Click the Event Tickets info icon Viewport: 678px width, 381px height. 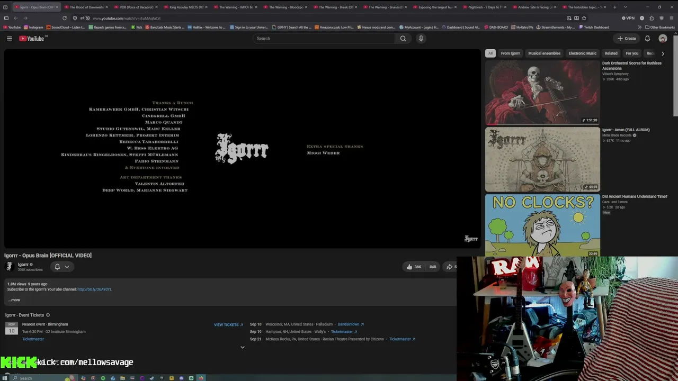tap(48, 315)
